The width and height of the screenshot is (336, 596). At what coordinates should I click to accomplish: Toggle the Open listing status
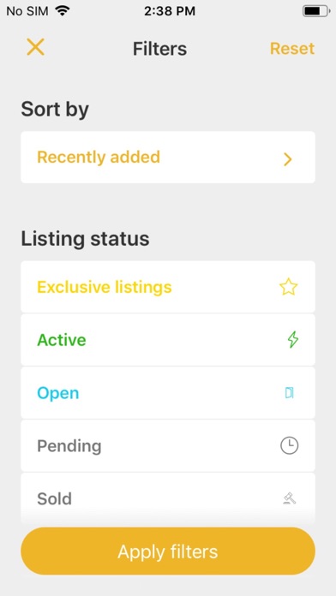point(168,393)
